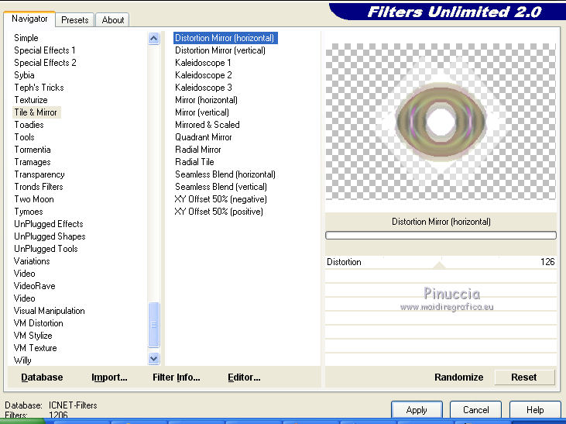Select the Tymoes category
The image size is (566, 424).
tap(29, 212)
